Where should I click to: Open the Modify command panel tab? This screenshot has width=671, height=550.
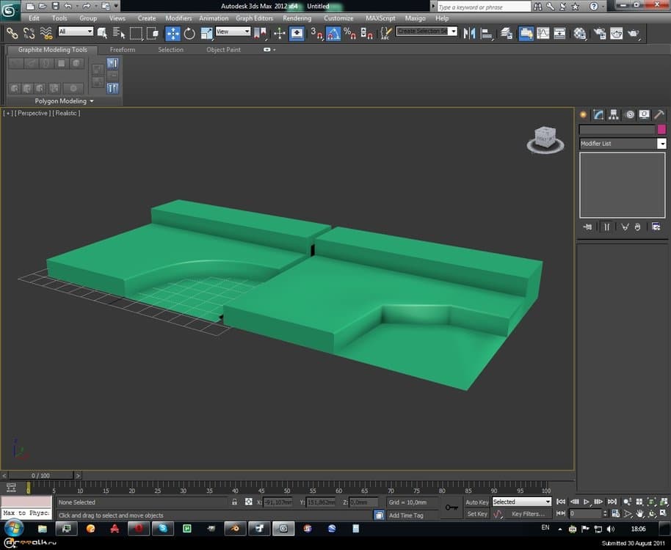tap(598, 114)
